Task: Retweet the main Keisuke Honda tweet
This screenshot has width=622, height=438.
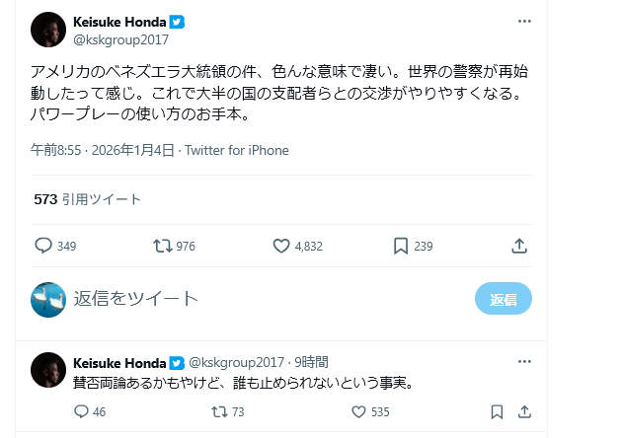Action: 162,246
